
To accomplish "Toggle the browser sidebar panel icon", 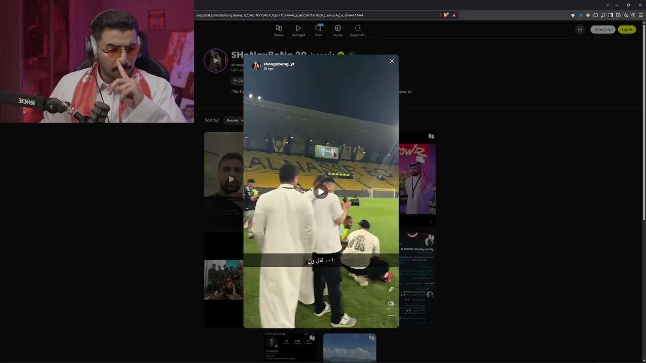I will tap(611, 15).
